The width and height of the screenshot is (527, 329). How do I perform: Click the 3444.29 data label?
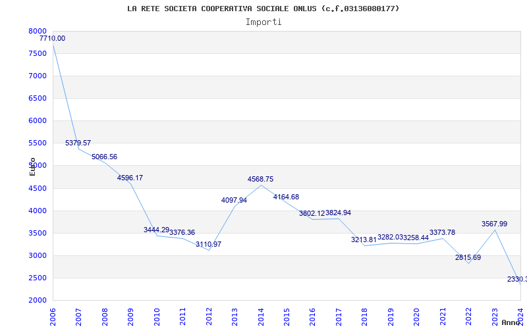pos(156,230)
